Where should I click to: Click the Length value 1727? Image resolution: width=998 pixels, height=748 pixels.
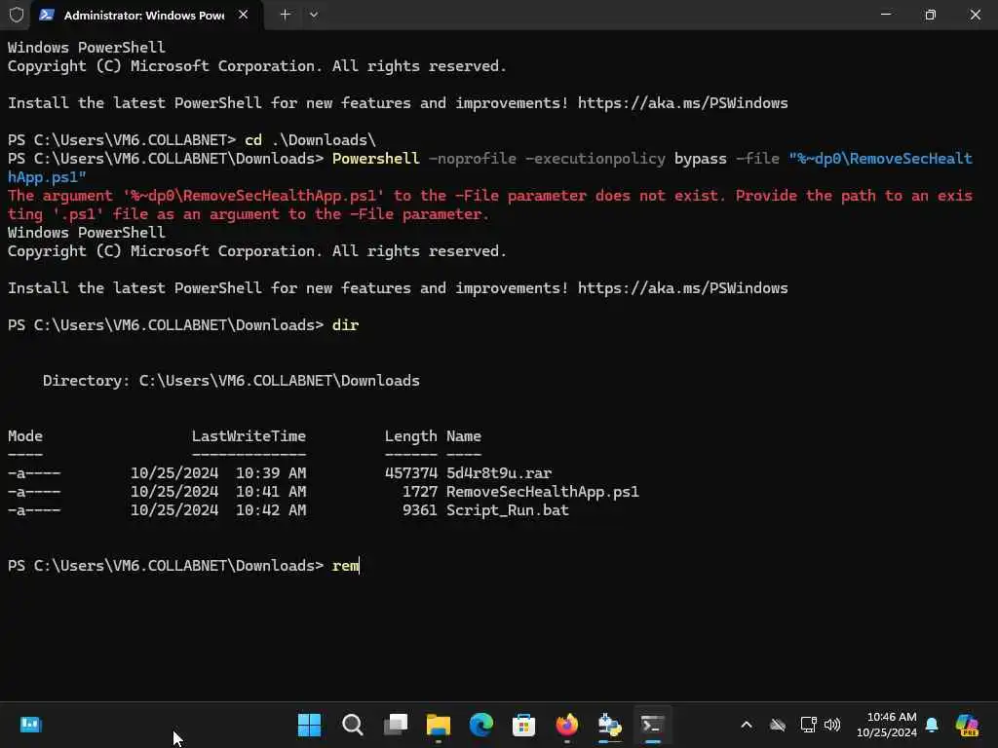(419, 492)
